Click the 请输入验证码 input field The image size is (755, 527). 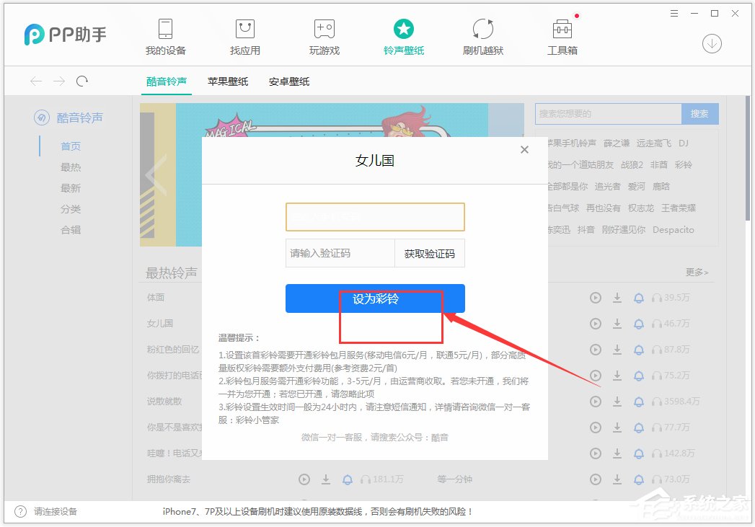click(340, 253)
